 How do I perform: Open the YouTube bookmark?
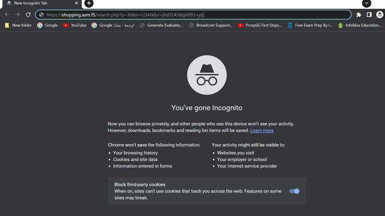click(74, 25)
